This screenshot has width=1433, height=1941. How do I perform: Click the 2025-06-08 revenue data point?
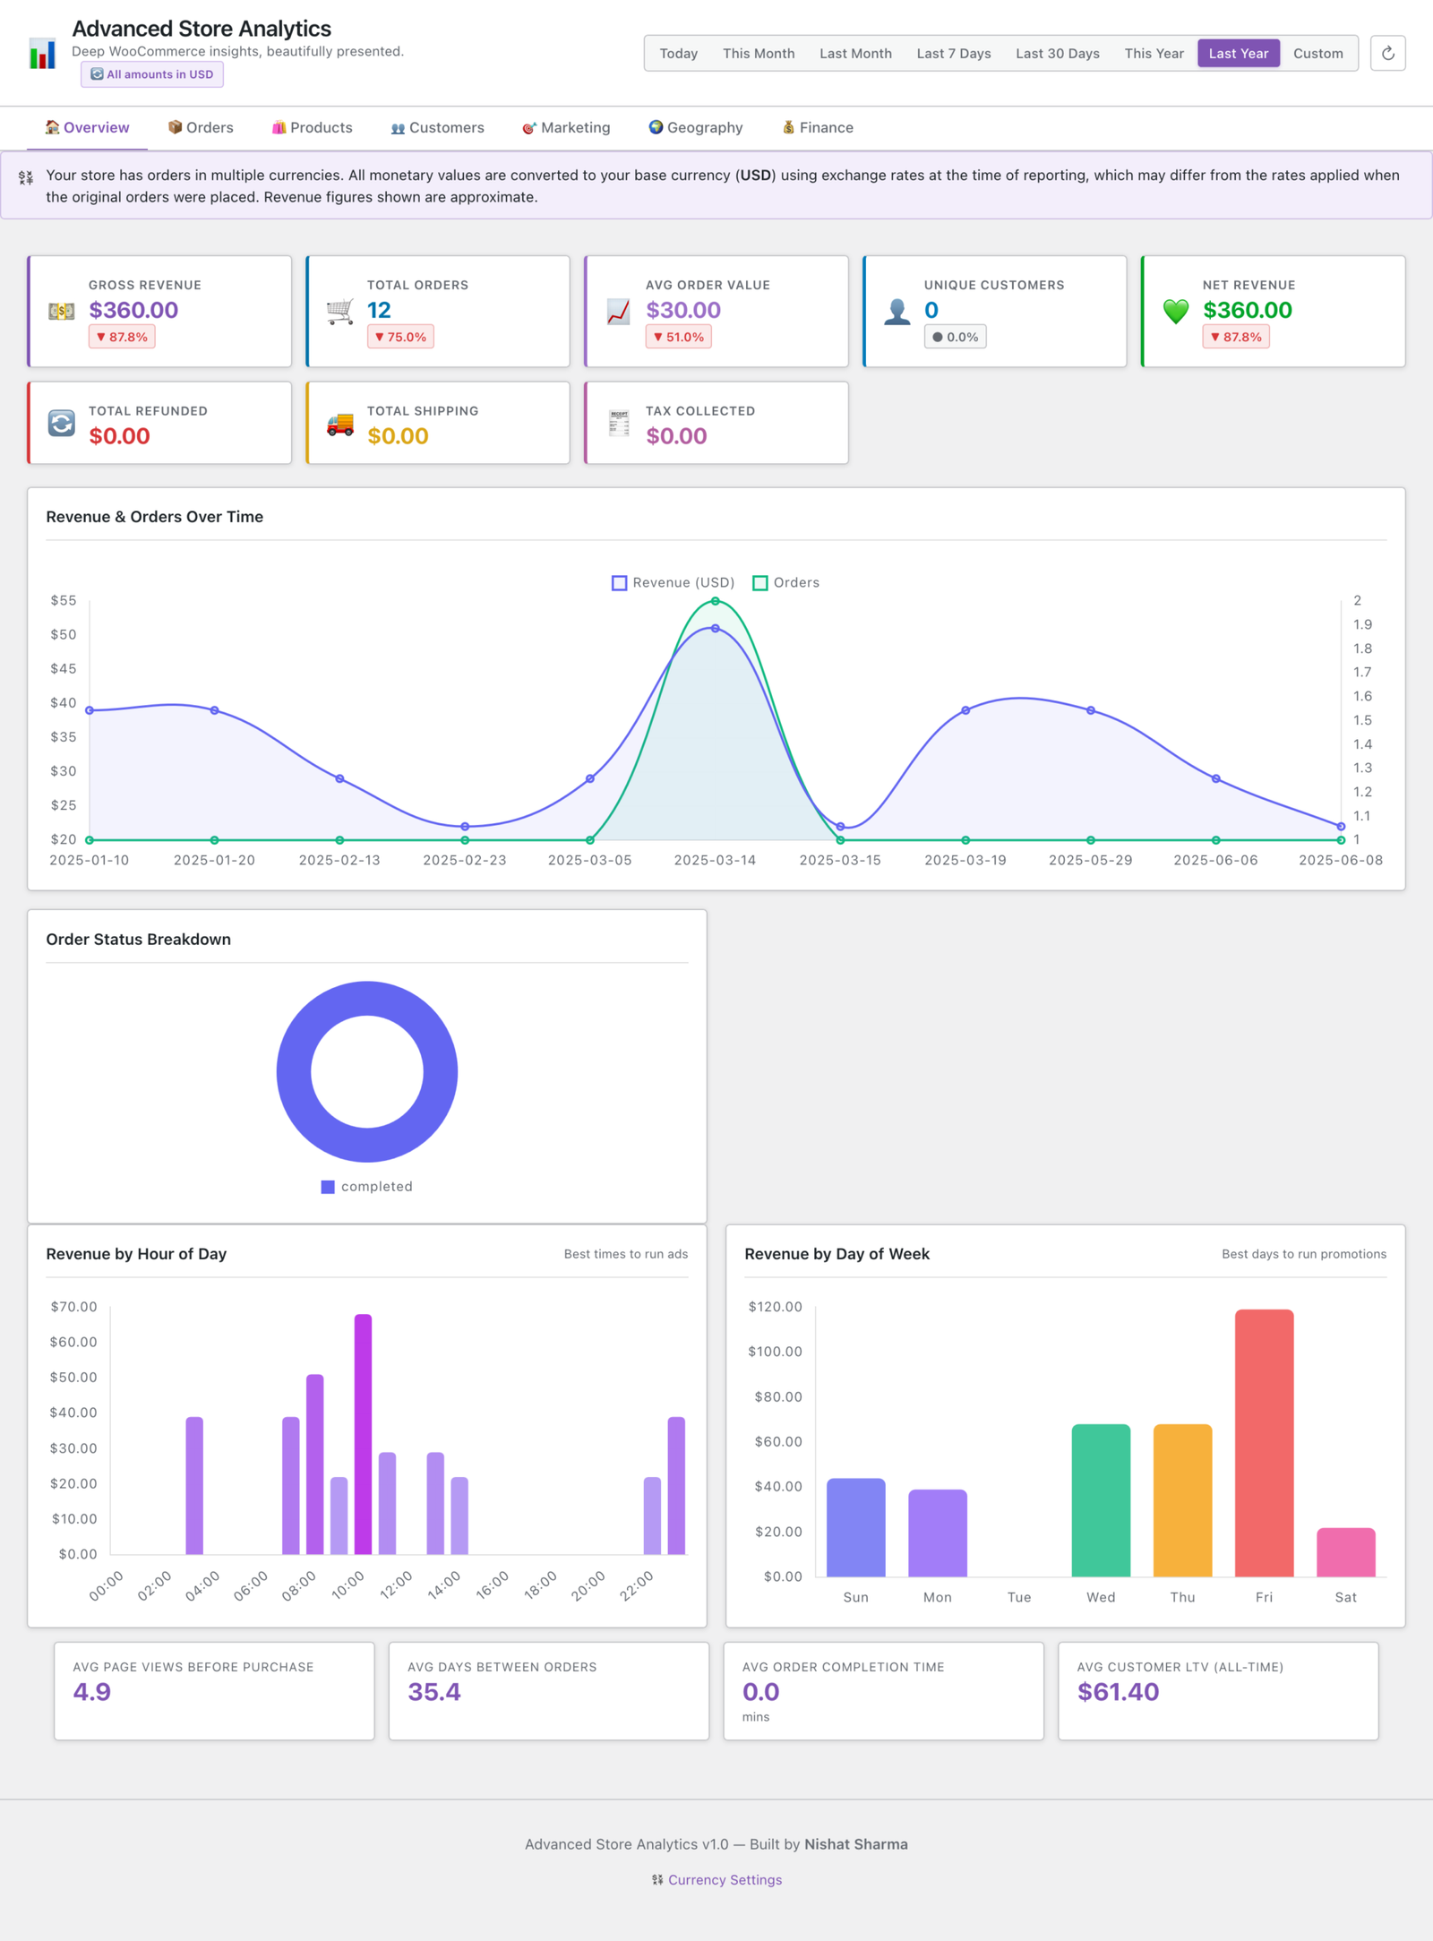(1341, 826)
